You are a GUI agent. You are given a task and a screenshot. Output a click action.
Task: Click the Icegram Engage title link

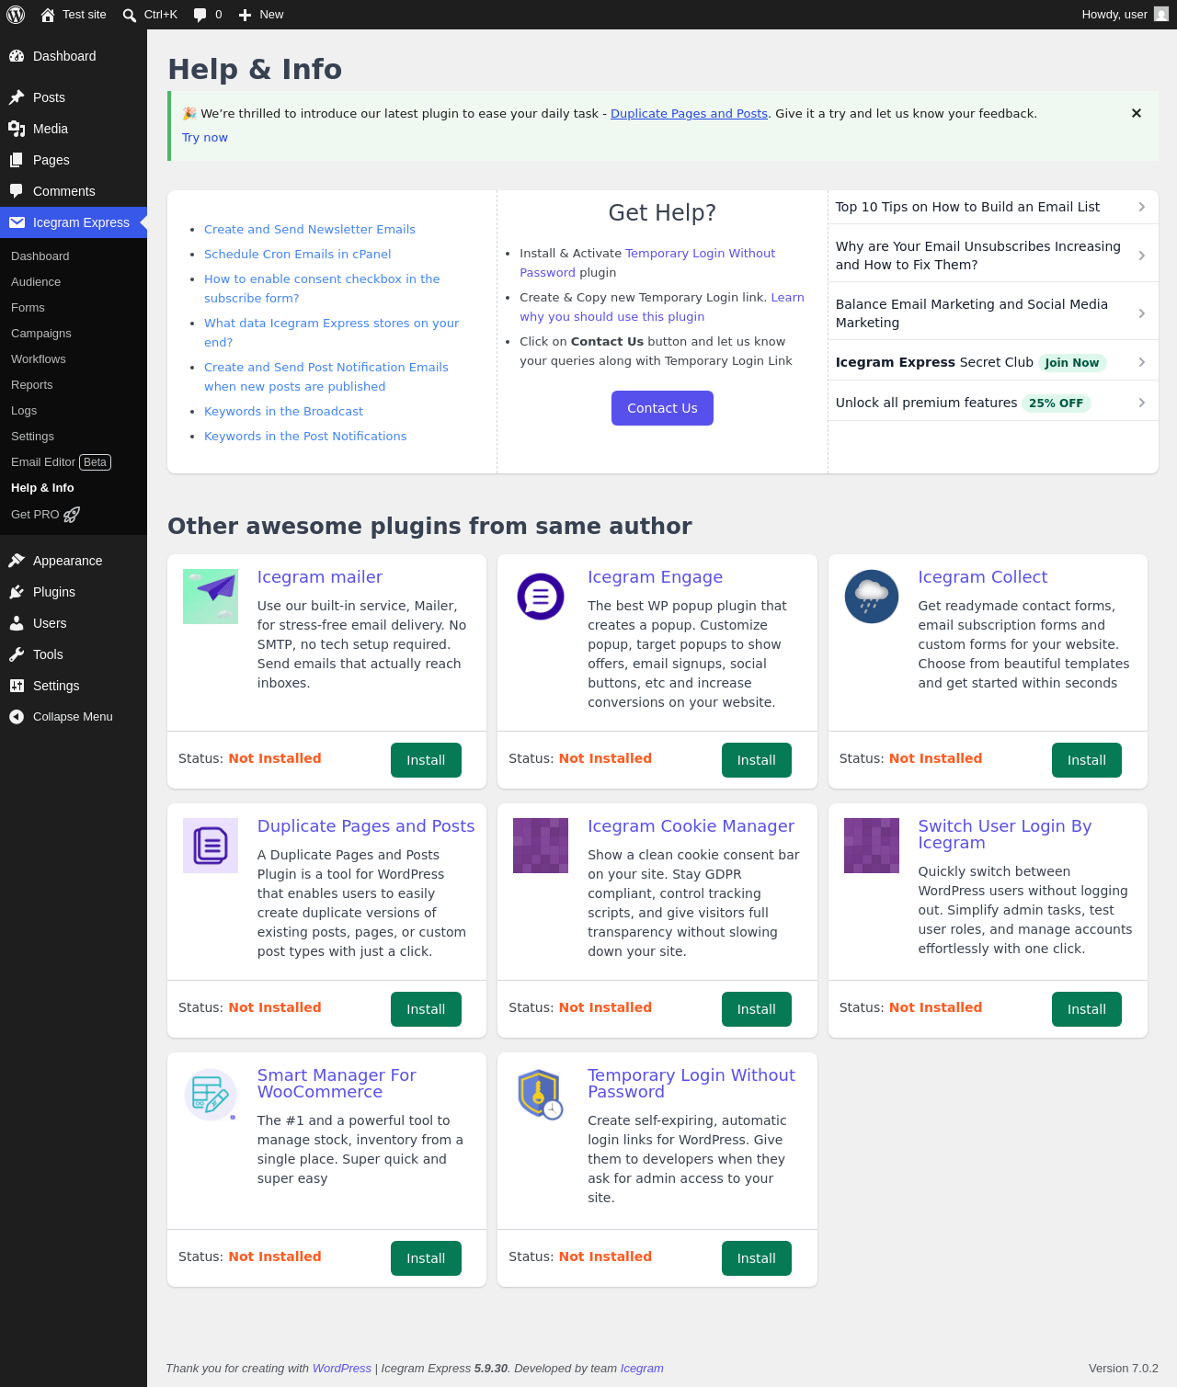tap(656, 577)
